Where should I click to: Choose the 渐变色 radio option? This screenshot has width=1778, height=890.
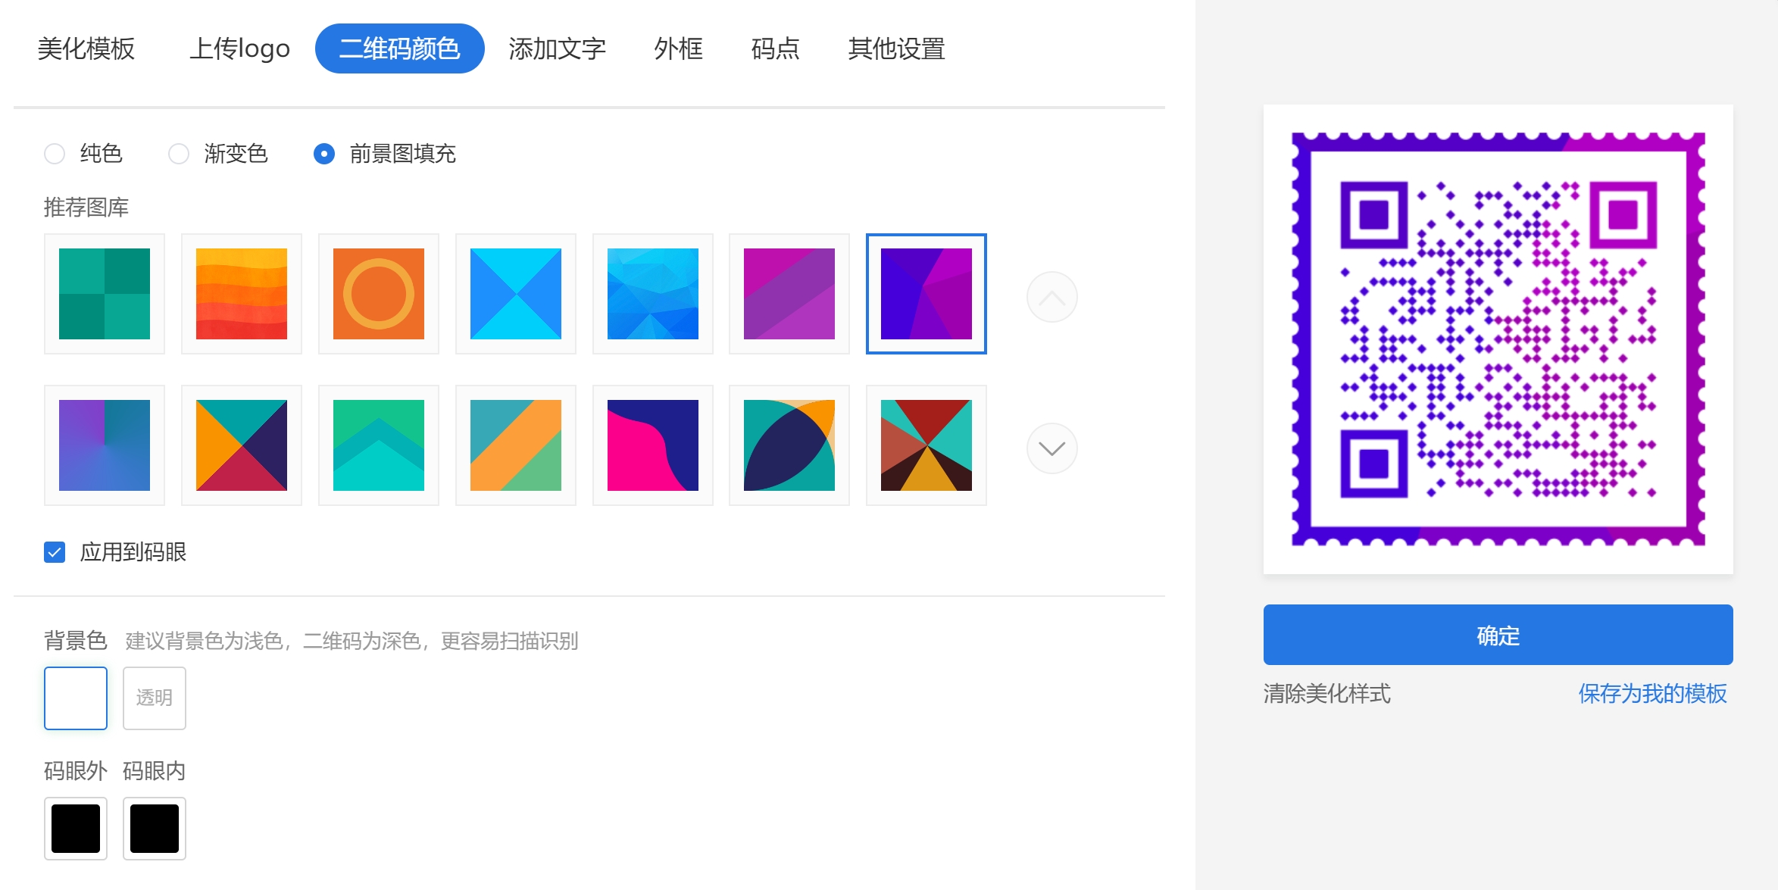pyautogui.click(x=179, y=154)
